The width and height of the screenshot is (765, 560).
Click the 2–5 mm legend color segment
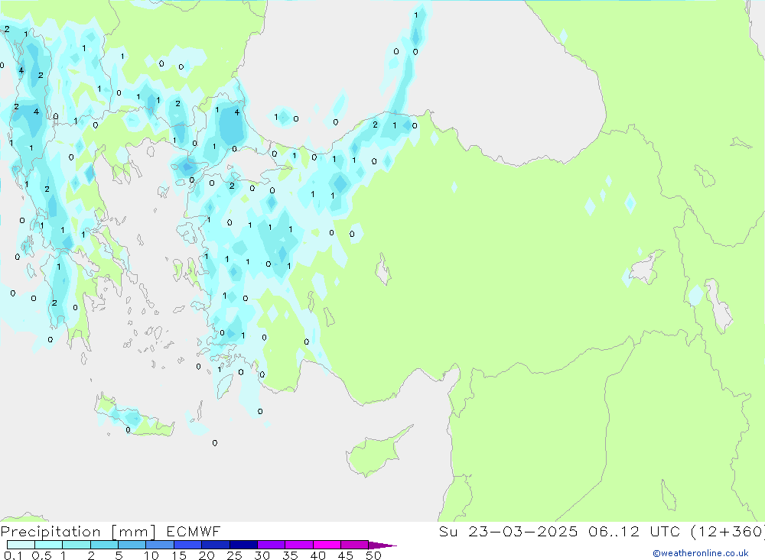tap(104, 545)
